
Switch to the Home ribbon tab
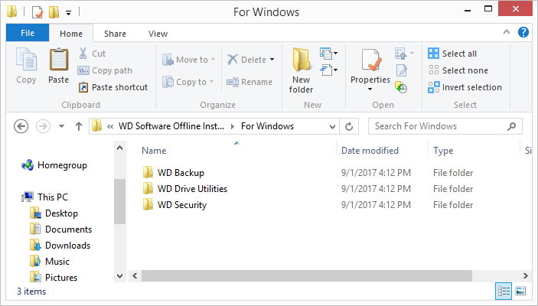click(x=71, y=34)
